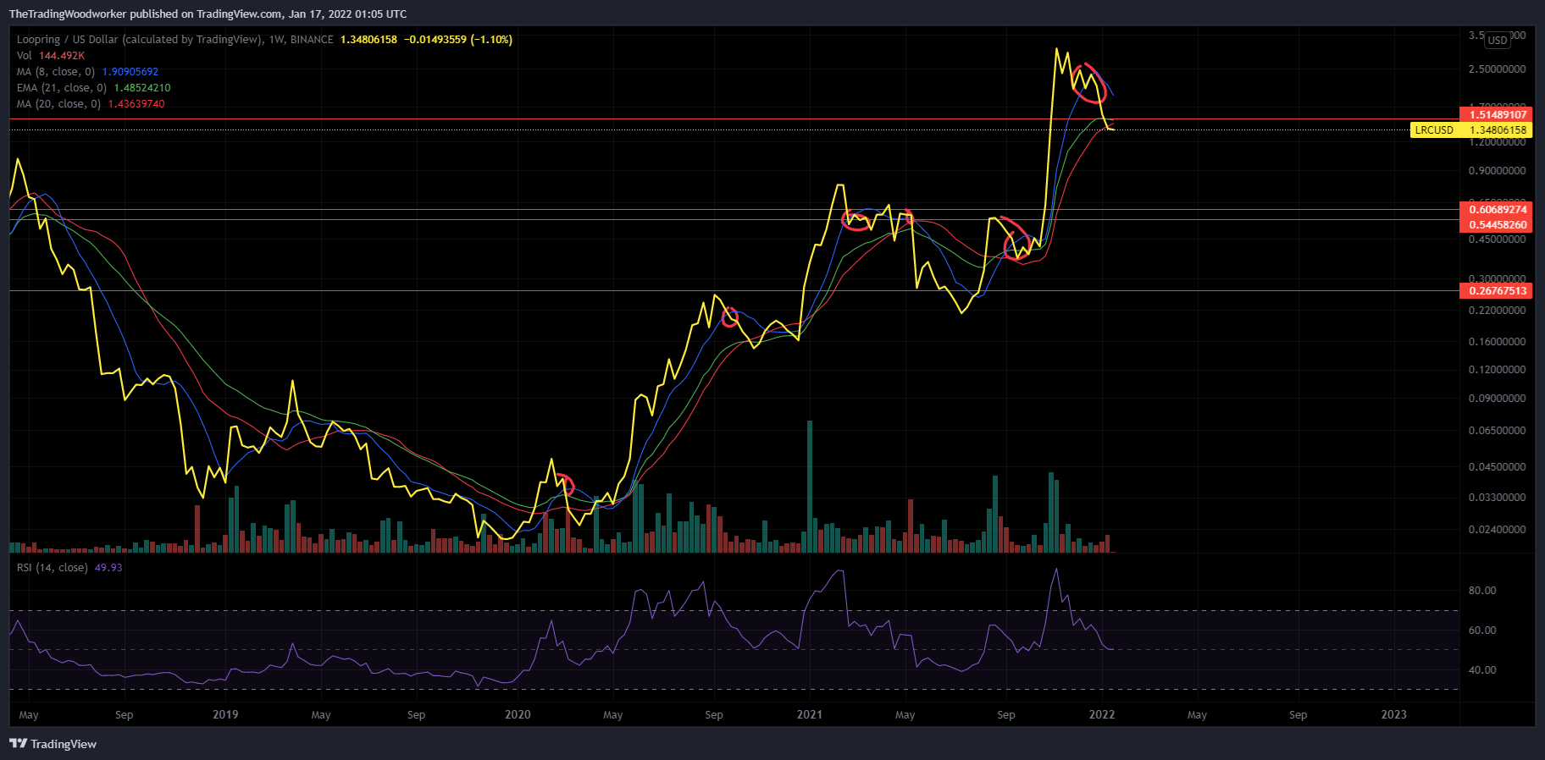Click the 0.90000000 price scale value
Viewport: 1545px width, 760px height.
1497,171
